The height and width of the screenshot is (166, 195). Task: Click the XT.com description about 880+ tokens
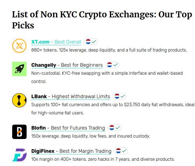(x=109, y=50)
